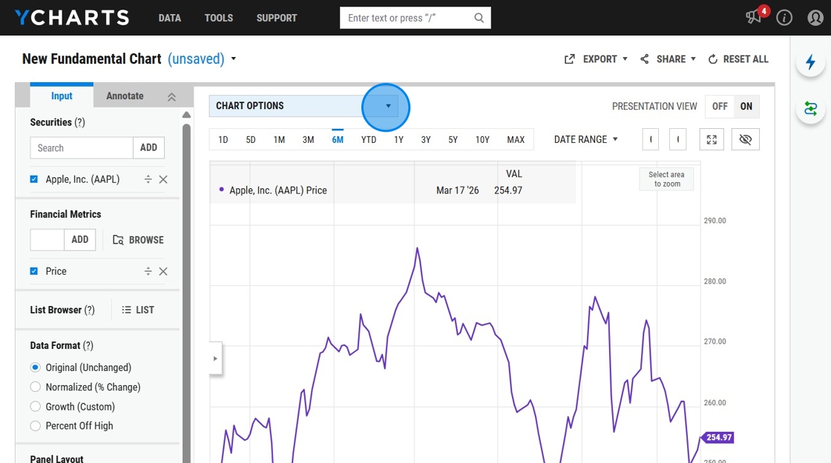The image size is (831, 463).
Task: Open the TOOLS menu
Action: tap(219, 18)
